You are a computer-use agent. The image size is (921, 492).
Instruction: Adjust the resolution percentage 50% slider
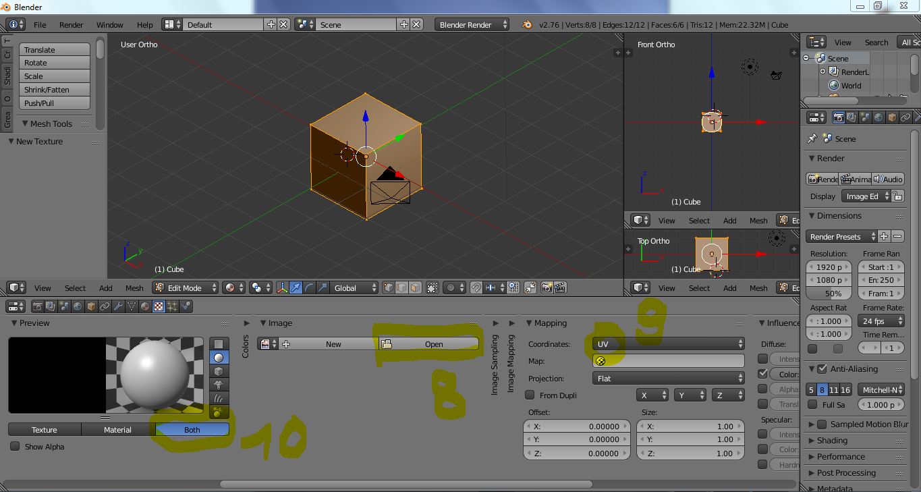coord(833,294)
